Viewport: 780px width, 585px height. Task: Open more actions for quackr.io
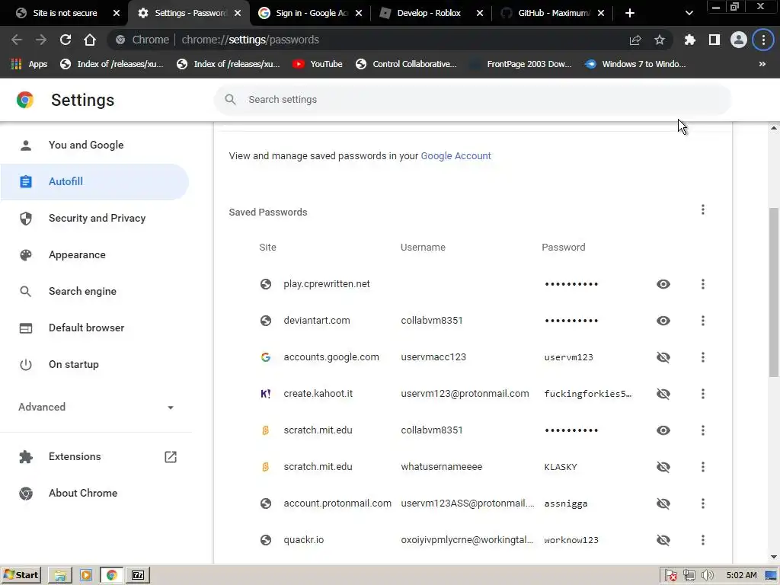click(703, 540)
